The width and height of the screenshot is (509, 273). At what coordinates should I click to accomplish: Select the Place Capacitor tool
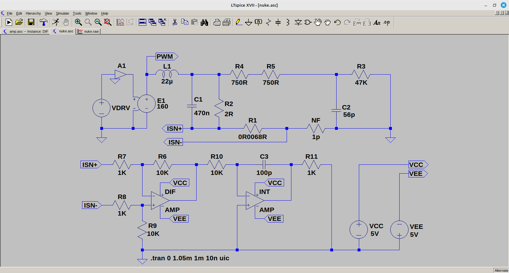click(278, 22)
